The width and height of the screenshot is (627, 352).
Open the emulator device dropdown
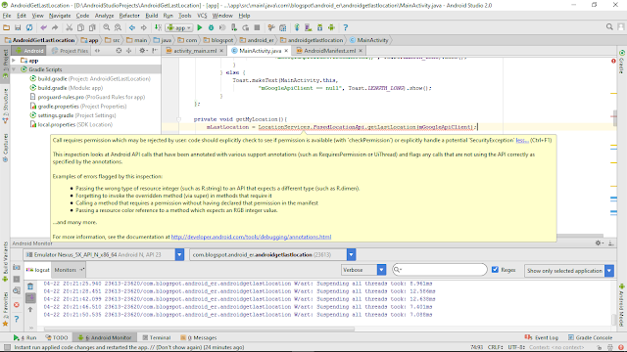point(103,254)
